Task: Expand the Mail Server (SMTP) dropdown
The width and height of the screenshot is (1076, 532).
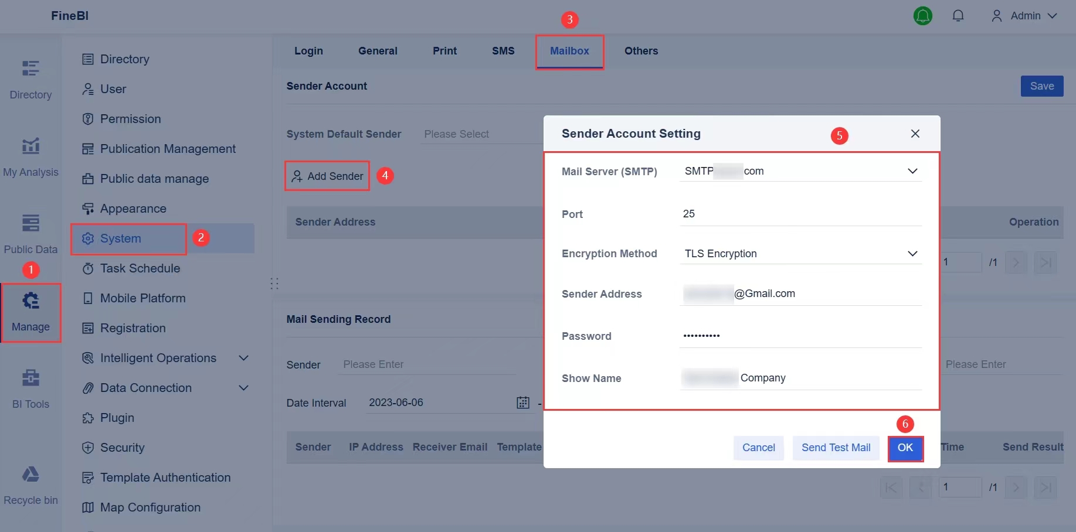Action: (912, 171)
